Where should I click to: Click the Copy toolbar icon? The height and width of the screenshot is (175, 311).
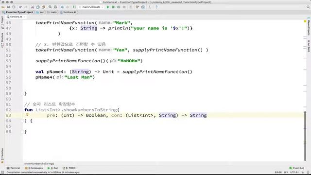38,7
